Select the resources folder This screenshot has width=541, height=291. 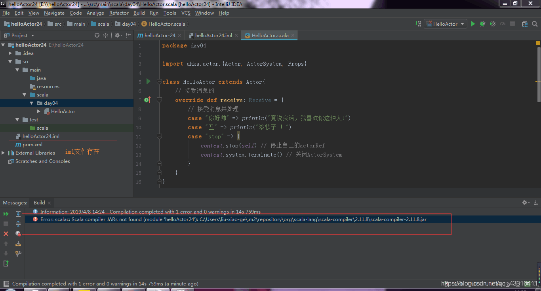(x=48, y=86)
